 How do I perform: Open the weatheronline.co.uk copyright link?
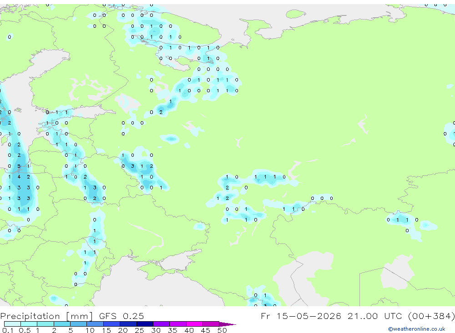pos(417,329)
